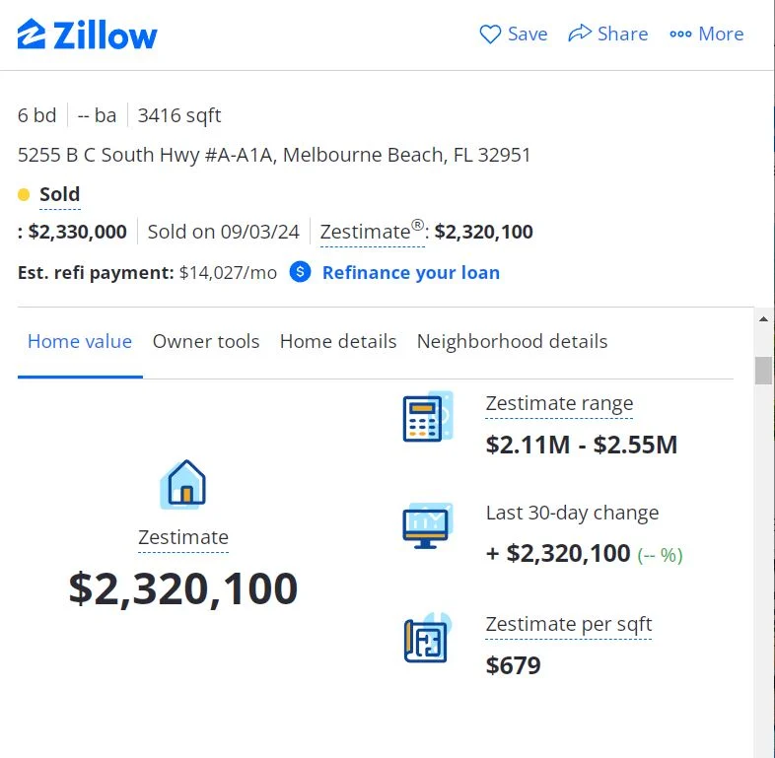Open the Home details tab
Image resolution: width=775 pixels, height=758 pixels.
338,342
